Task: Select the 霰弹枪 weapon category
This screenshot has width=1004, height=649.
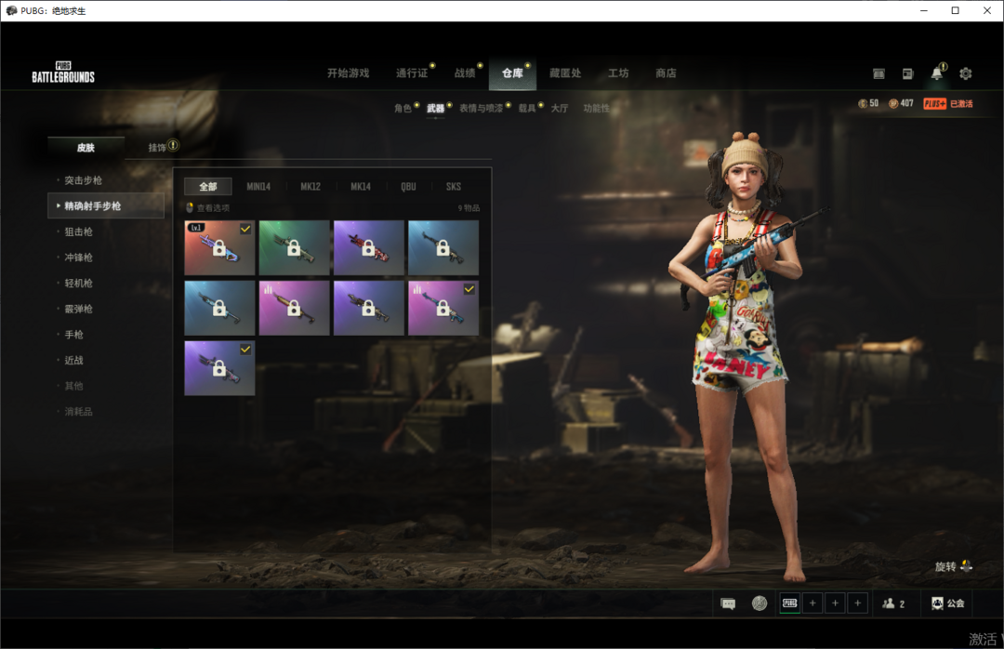Action: tap(79, 309)
